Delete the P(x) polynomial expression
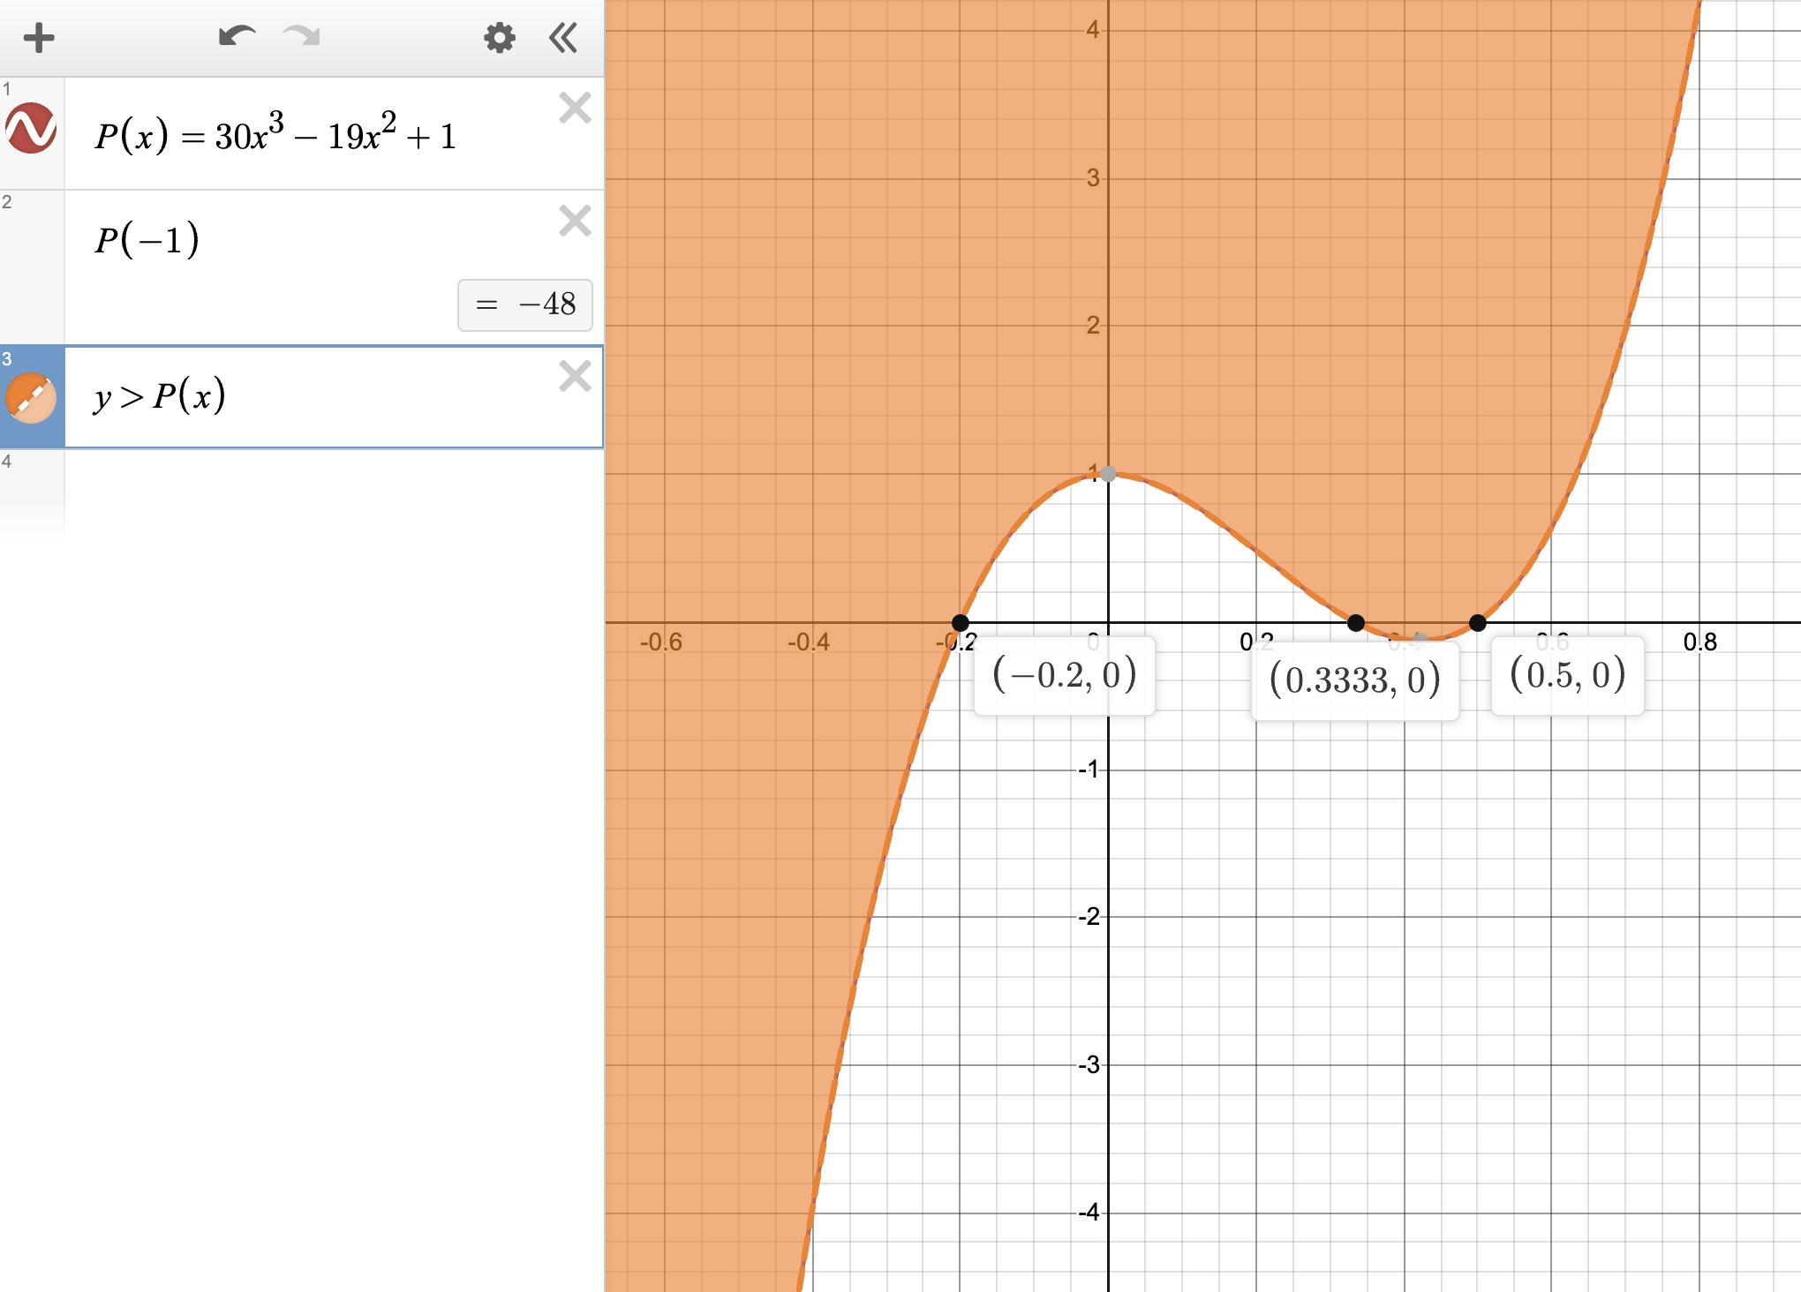This screenshot has height=1292, width=1801. click(575, 109)
